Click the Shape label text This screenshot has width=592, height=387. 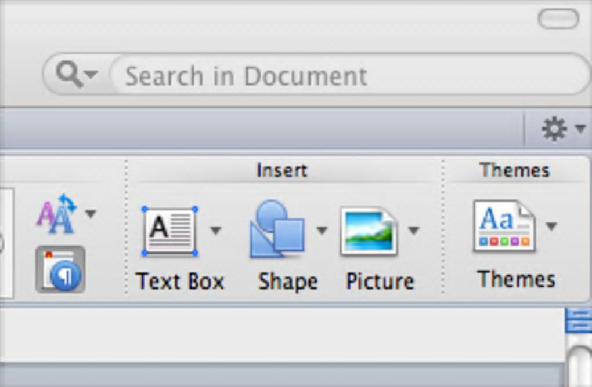(x=288, y=282)
